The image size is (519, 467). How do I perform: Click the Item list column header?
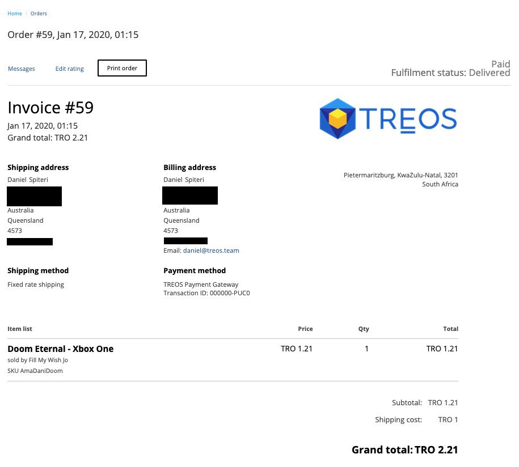coord(20,329)
